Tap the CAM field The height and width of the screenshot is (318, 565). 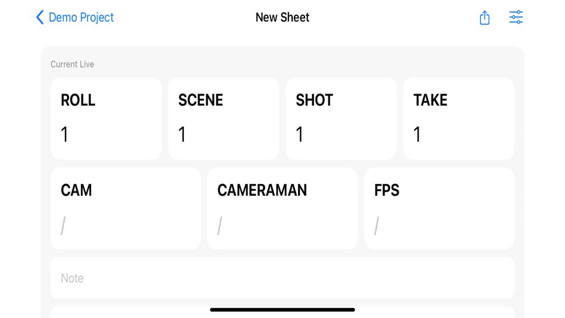125,208
